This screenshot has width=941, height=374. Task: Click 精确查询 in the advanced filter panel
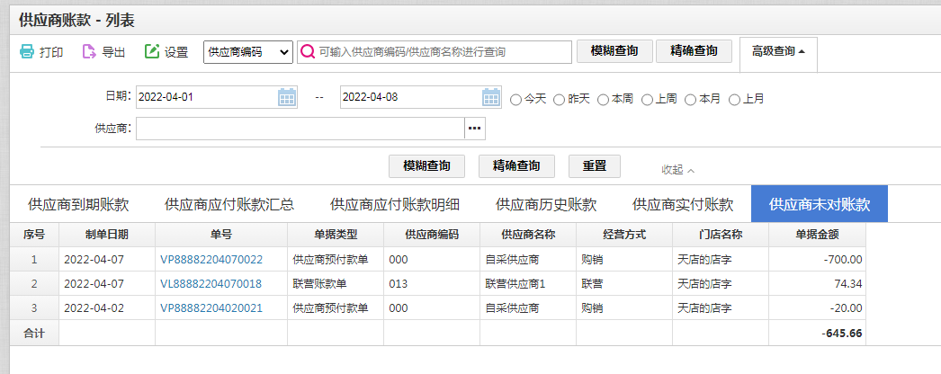point(516,166)
